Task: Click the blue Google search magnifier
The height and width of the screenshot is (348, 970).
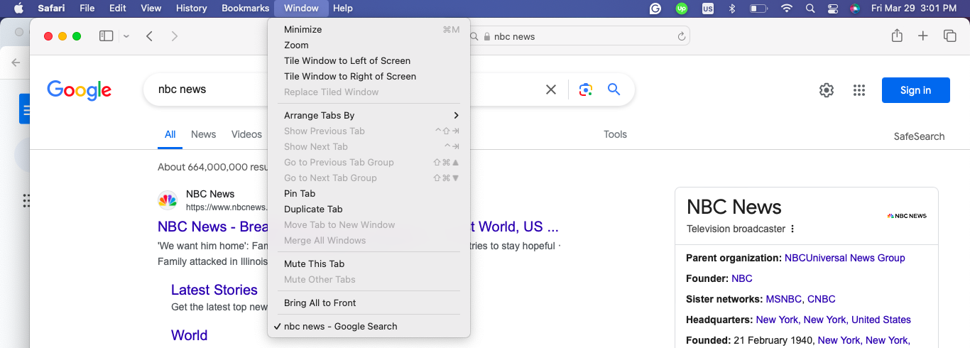Action: click(x=614, y=89)
